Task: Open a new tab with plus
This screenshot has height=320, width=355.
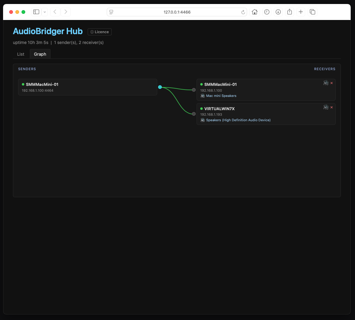Action: coord(301,12)
